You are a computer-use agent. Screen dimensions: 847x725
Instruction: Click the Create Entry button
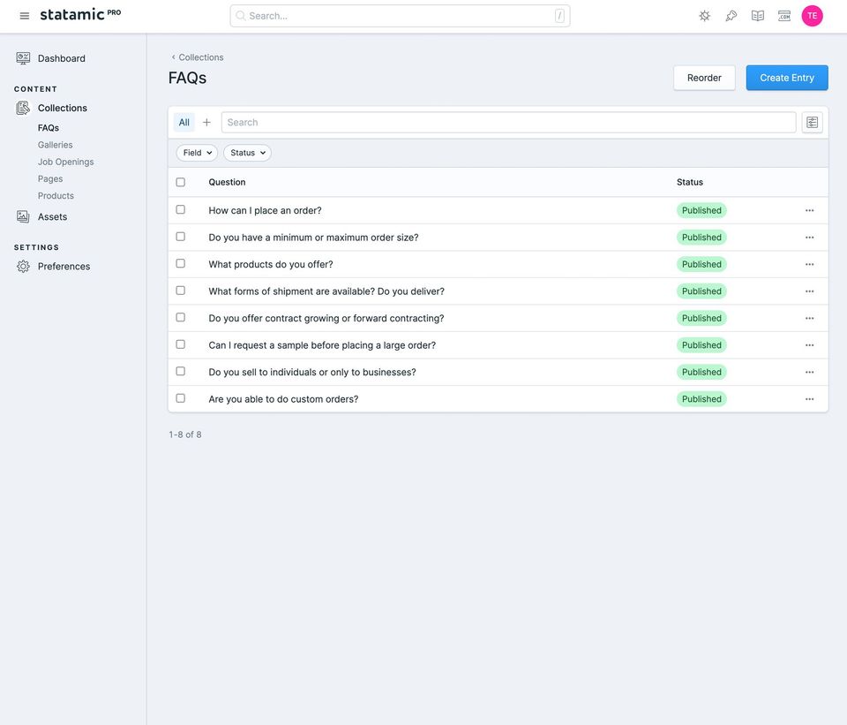click(786, 78)
